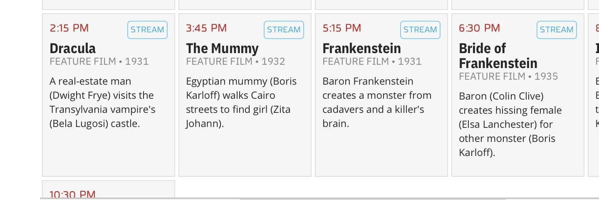Click Dracula's real-estate man description
The image size is (599, 200).
pos(102,102)
